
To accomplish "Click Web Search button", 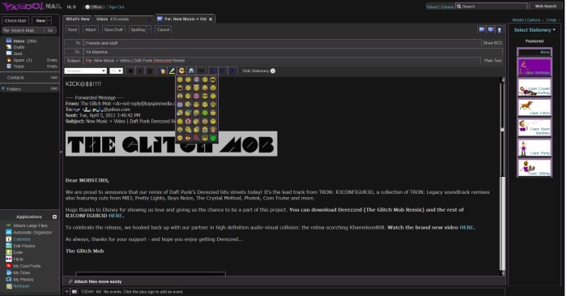I will pos(546,6).
